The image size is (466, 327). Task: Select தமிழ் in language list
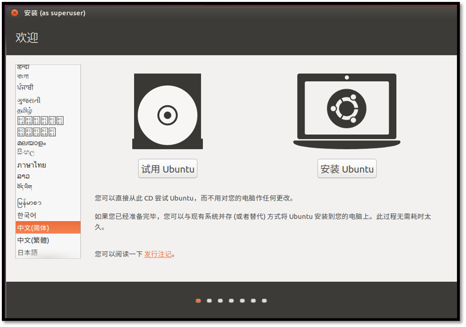pos(48,110)
